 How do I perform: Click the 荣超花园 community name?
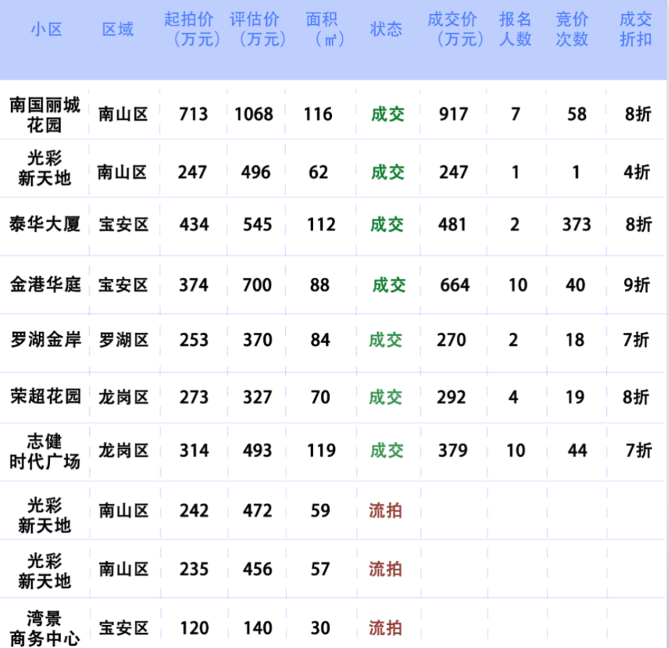pyautogui.click(x=45, y=396)
